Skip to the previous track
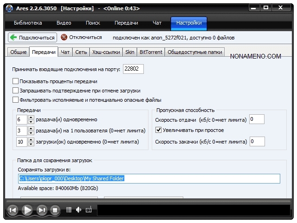 click(x=13, y=210)
